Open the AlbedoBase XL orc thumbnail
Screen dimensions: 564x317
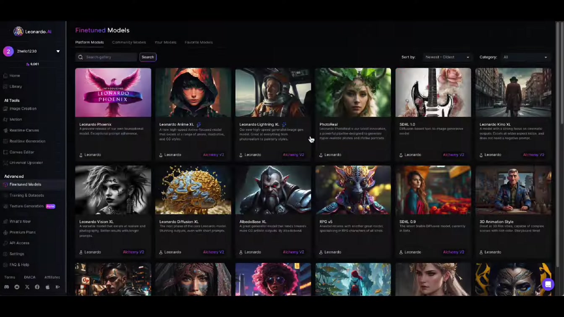tap(273, 190)
